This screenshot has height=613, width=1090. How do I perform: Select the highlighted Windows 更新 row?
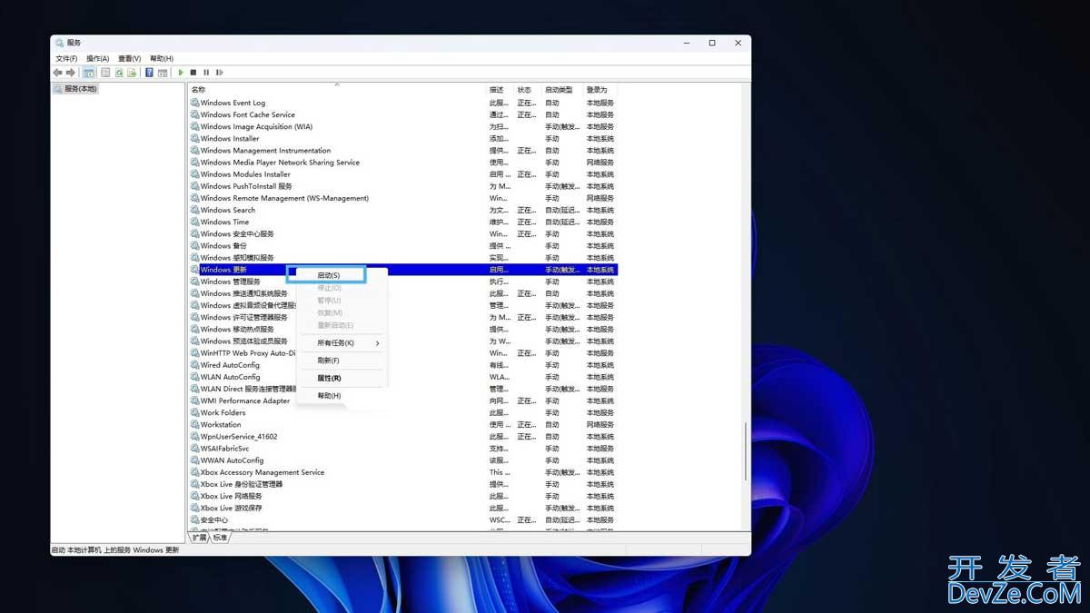(403, 270)
